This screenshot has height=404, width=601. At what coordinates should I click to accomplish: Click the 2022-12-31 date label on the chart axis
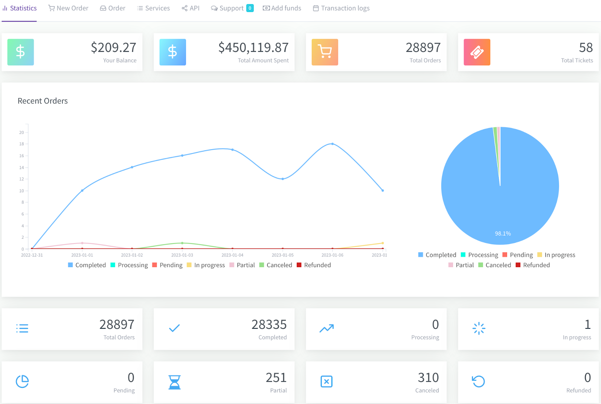click(32, 255)
